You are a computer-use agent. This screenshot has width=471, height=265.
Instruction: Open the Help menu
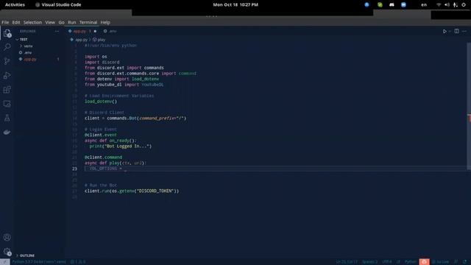pyautogui.click(x=105, y=22)
